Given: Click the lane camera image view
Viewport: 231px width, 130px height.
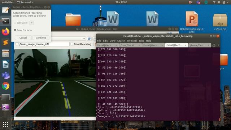Looking at the screenshot, I should tap(55, 83).
